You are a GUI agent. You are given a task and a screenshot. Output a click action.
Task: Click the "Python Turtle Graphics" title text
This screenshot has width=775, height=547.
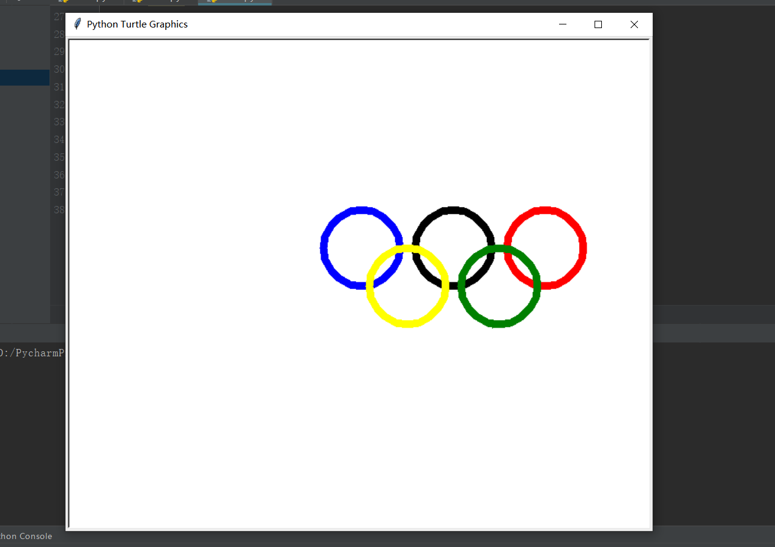137,24
